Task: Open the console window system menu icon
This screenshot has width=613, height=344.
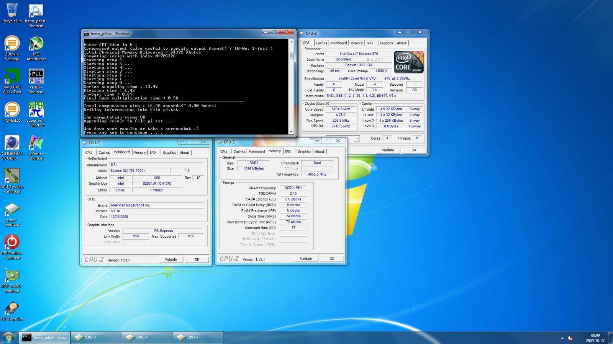Action: coord(87,34)
